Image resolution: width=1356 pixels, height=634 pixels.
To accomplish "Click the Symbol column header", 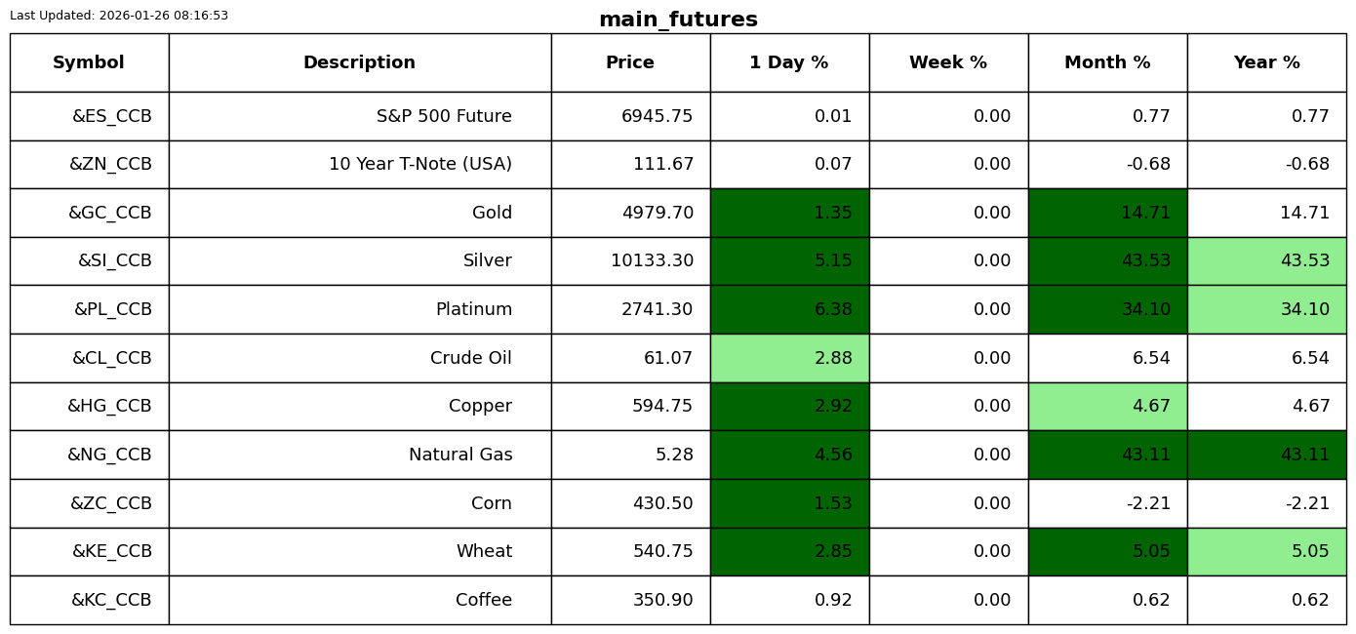I will tap(89, 63).
